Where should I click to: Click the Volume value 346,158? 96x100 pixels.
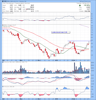(x=87, y=11)
